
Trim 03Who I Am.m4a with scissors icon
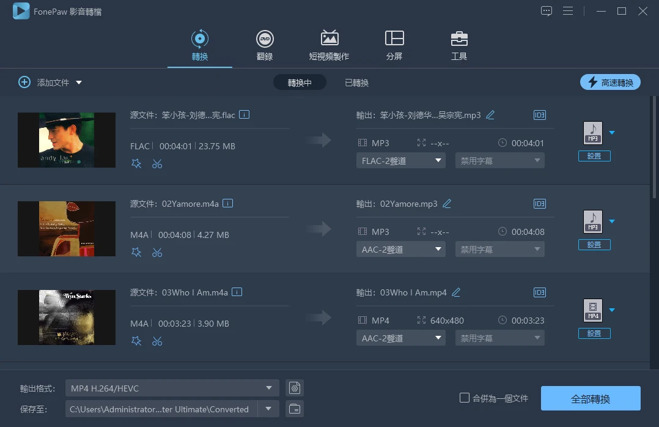coord(157,341)
